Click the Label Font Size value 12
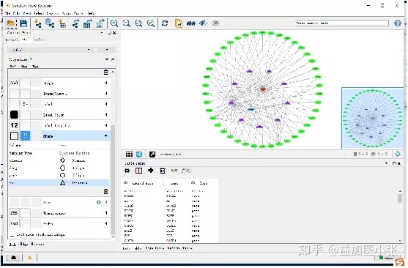The height and width of the screenshot is (268, 408). click(14, 125)
